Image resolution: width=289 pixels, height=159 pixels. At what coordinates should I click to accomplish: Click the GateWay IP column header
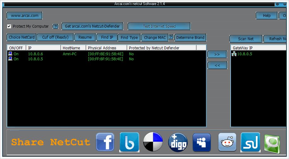pos(258,48)
